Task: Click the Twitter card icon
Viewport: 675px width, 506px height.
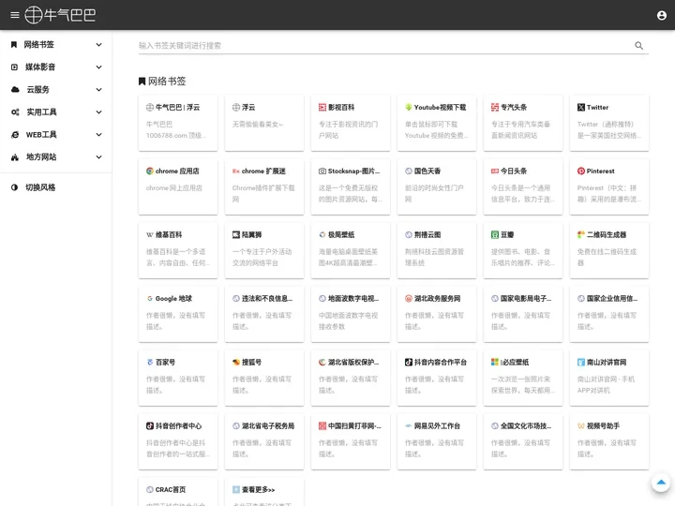Action: click(581, 107)
